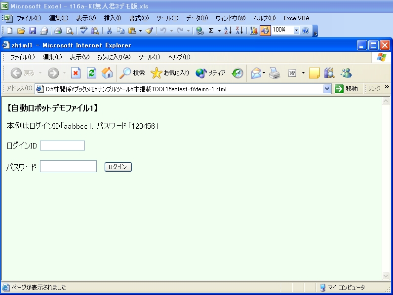Screen dimensions: 393x295
Task: Open the ExcelVBA menu
Action: tap(297, 18)
